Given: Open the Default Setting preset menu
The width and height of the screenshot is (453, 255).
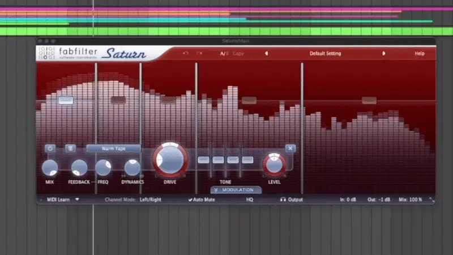Looking at the screenshot, I should pos(325,53).
